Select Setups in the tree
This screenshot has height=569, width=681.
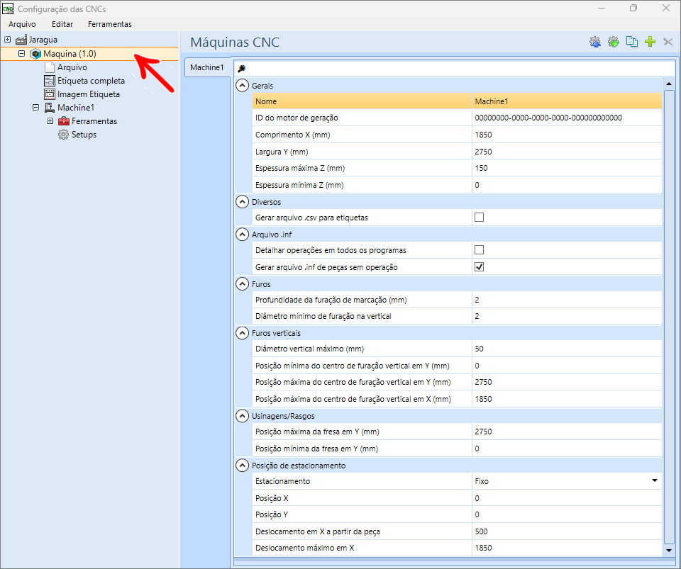84,135
